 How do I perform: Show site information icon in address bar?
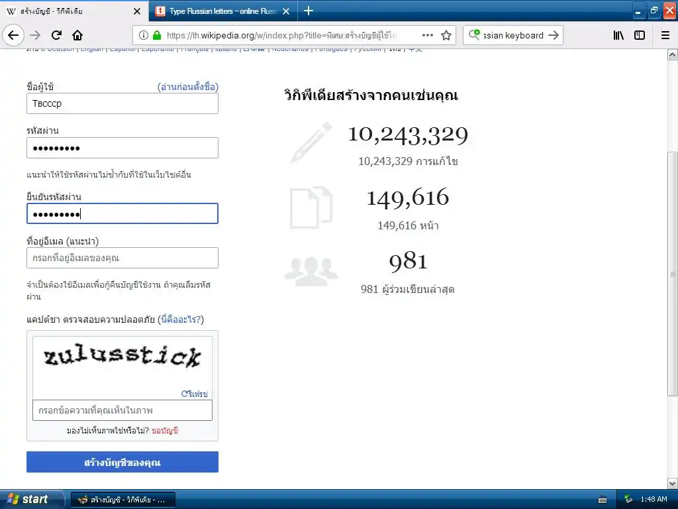[x=144, y=35]
